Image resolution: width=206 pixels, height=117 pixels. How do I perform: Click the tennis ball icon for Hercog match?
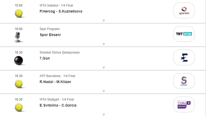19,13
